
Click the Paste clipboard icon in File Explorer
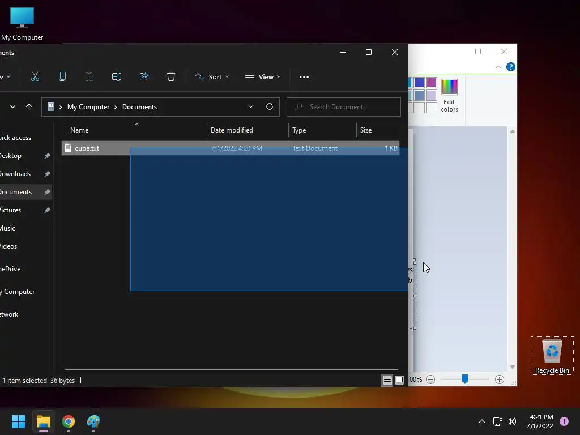click(89, 76)
